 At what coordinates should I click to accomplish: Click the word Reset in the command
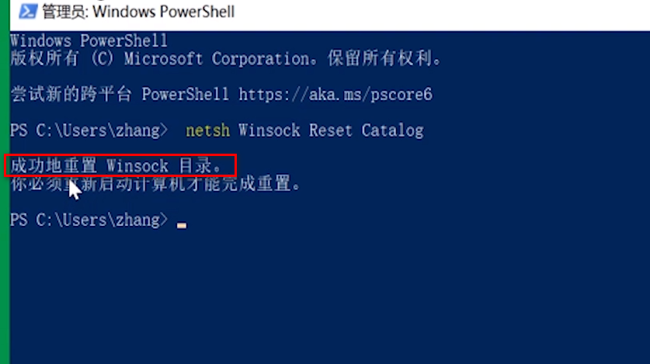tap(330, 130)
